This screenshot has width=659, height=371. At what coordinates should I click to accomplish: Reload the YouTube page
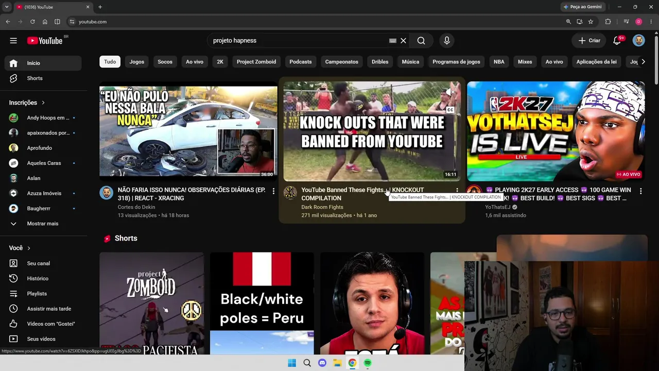tap(32, 22)
